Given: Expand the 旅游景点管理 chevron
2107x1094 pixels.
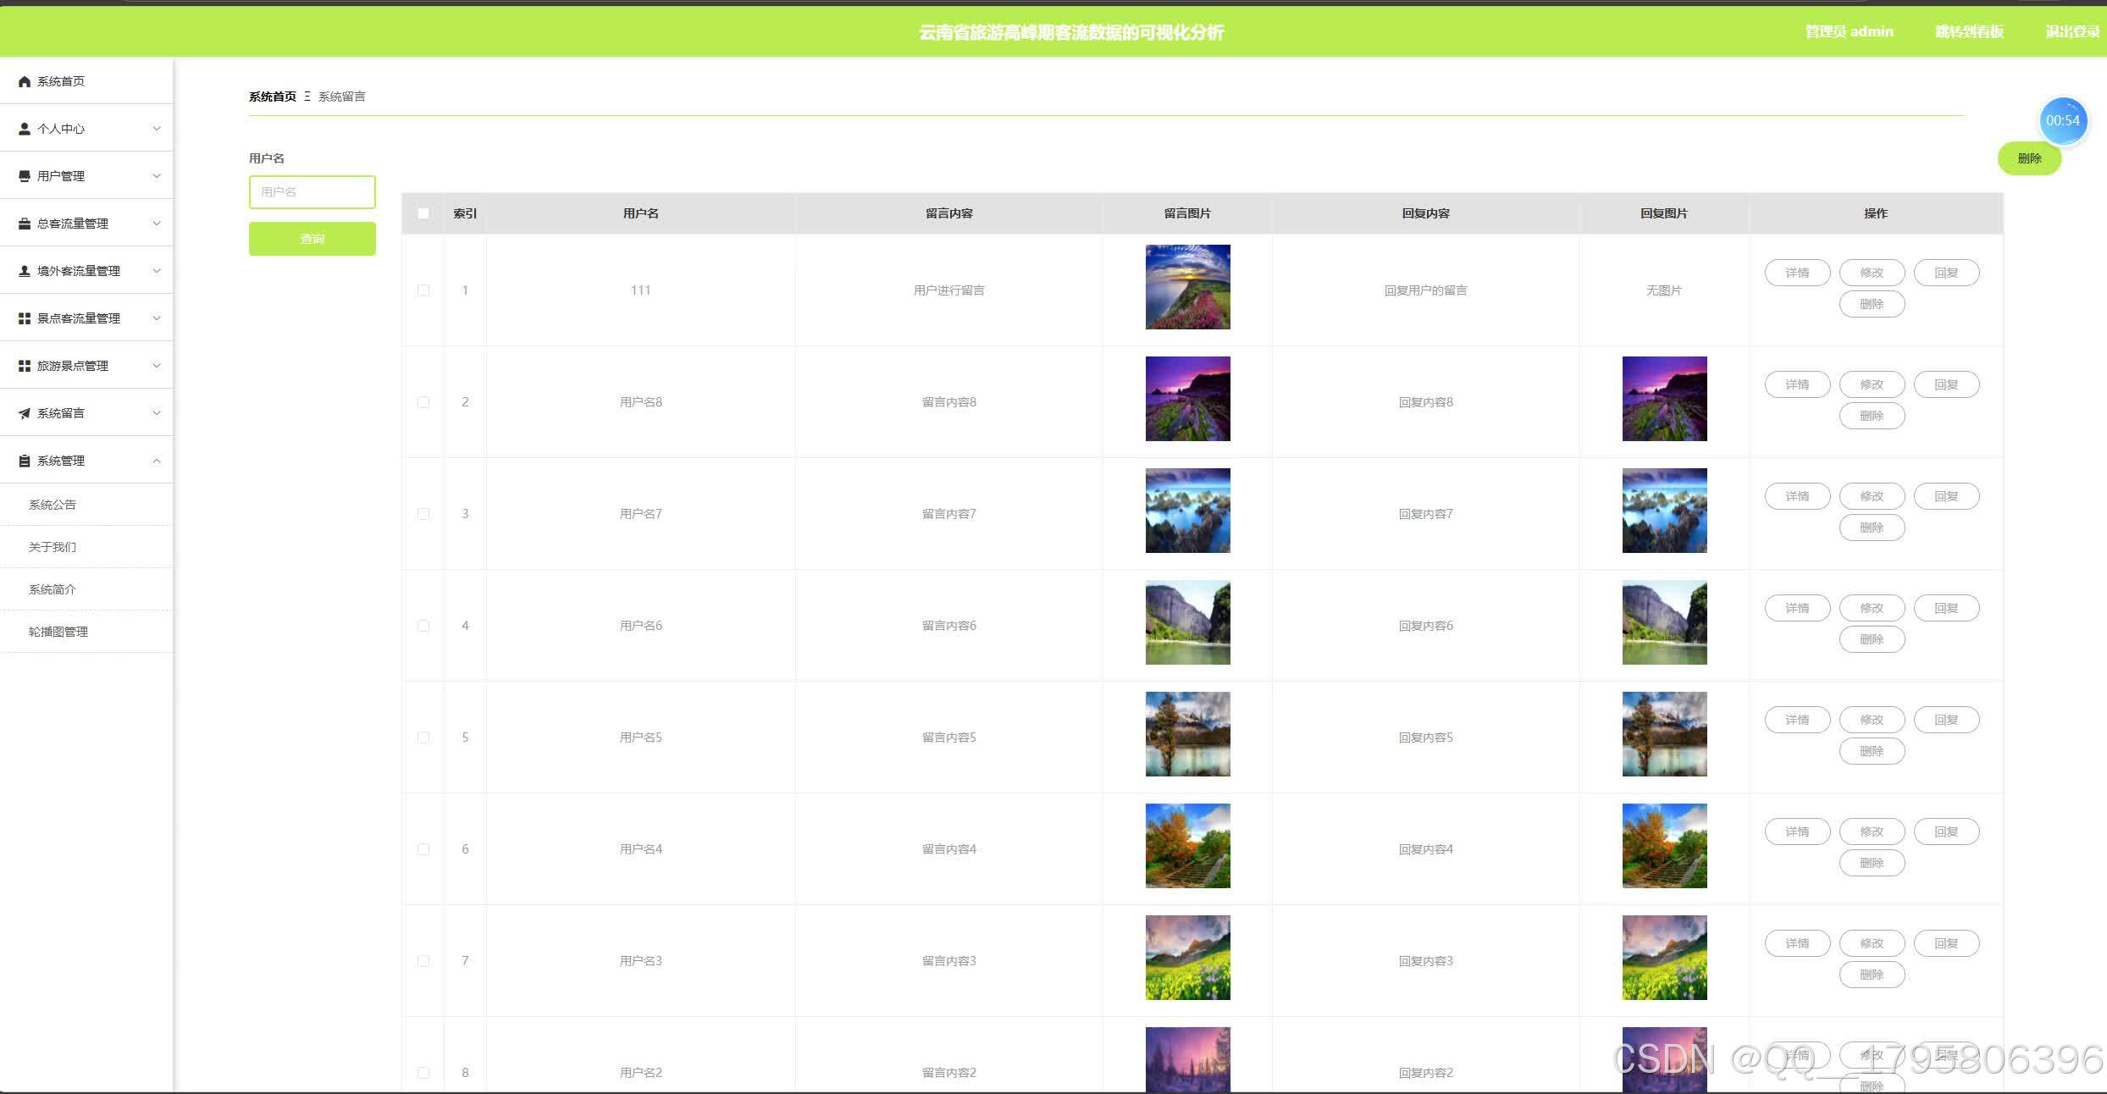Looking at the screenshot, I should (x=157, y=366).
